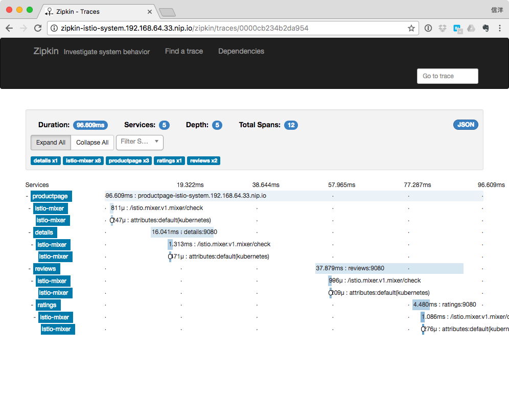The height and width of the screenshot is (419, 509).
Task: Click the Duration 96.609ms badge
Action: (x=90, y=125)
